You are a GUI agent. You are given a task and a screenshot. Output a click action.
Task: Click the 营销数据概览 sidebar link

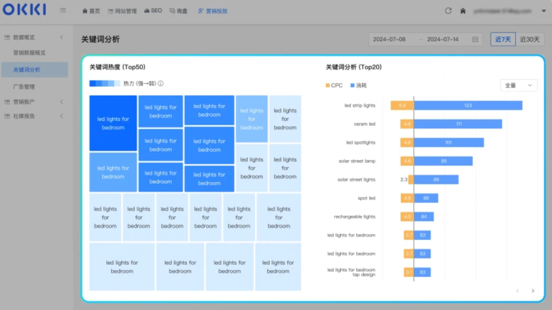[x=29, y=53]
